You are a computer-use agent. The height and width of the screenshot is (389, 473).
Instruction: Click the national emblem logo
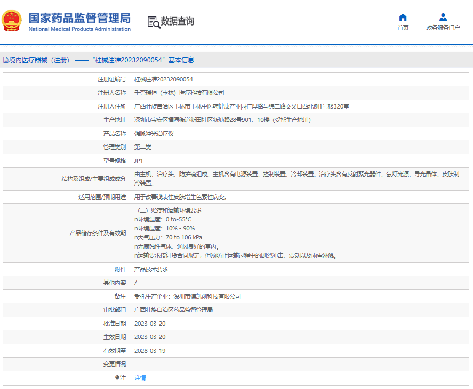[x=11, y=21]
